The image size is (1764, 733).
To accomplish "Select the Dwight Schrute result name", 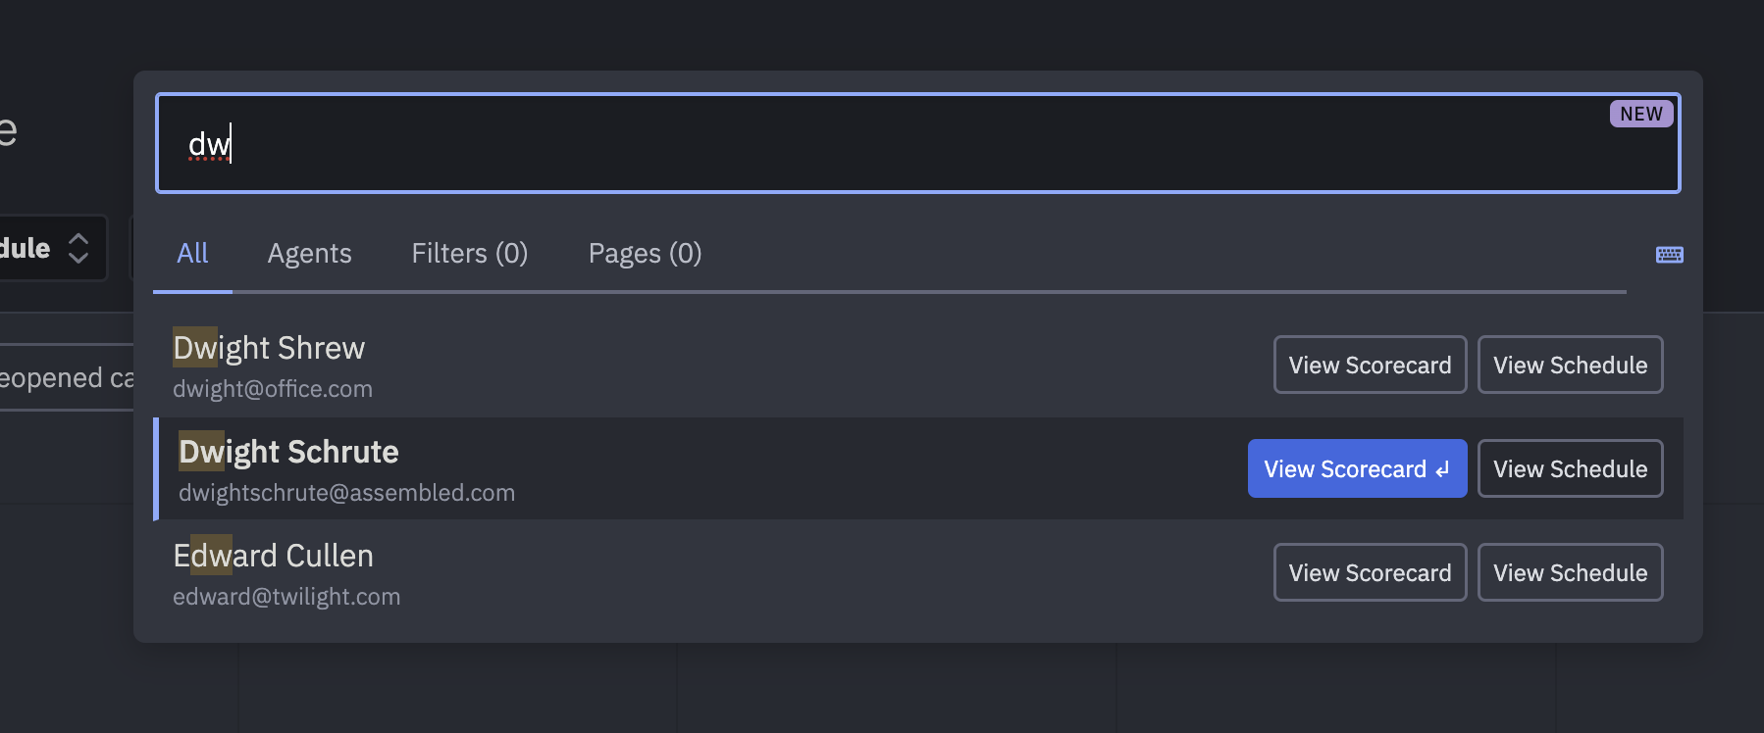I will pos(288,452).
